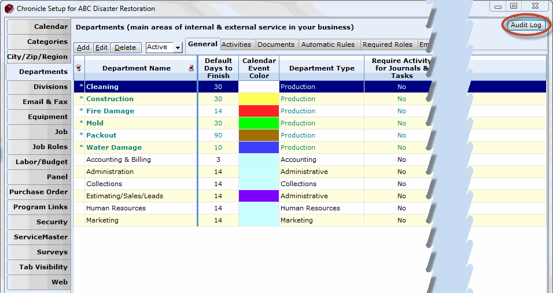
Task: Click the Packout brown color swatch
Action: click(259, 135)
